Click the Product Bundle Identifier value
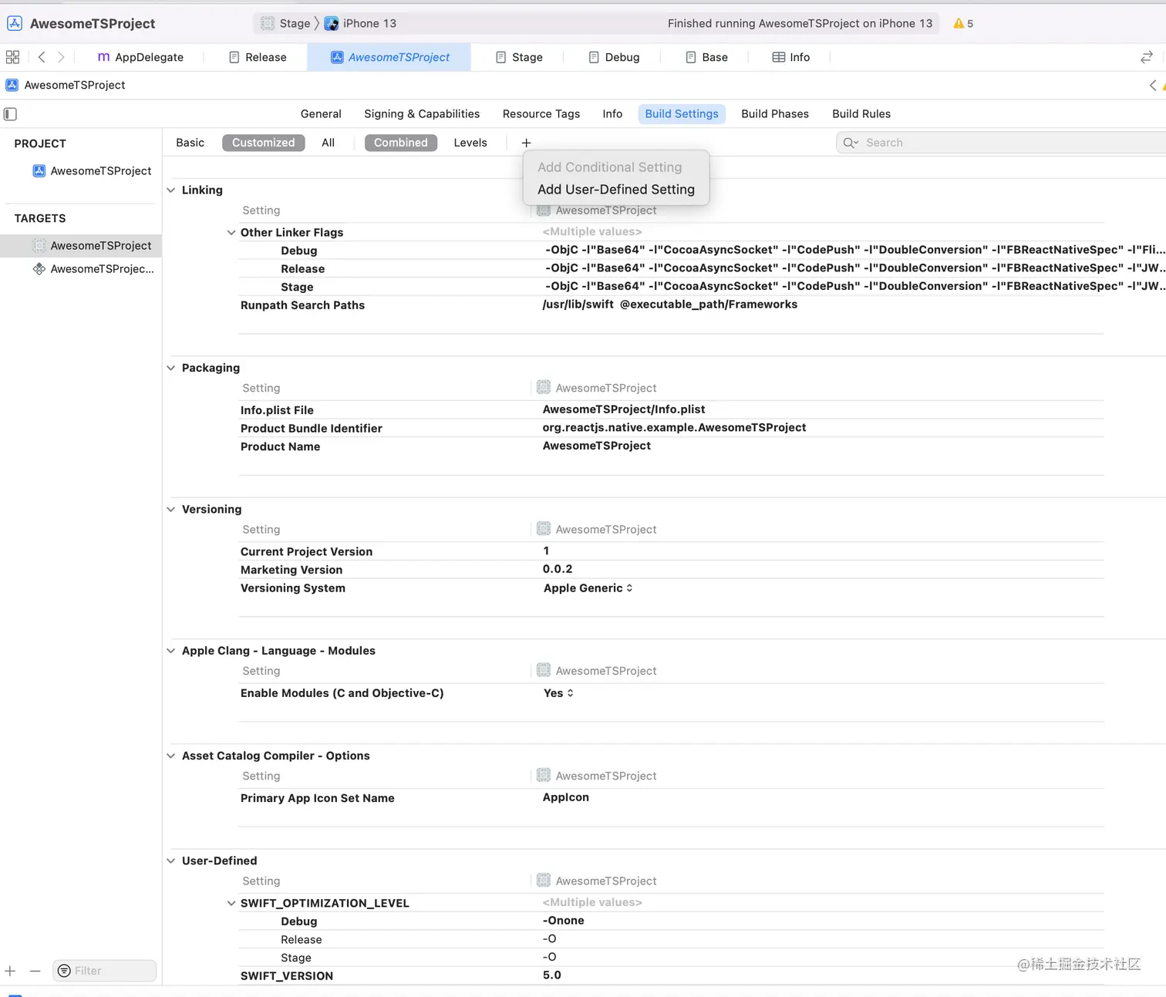 [x=674, y=428]
